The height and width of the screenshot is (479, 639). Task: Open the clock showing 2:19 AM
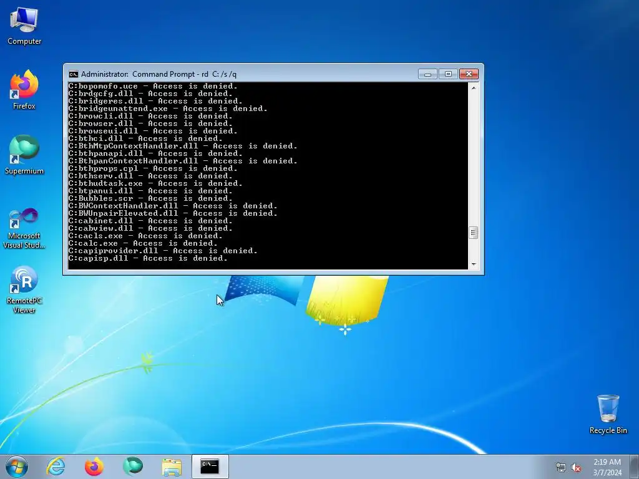click(x=607, y=467)
